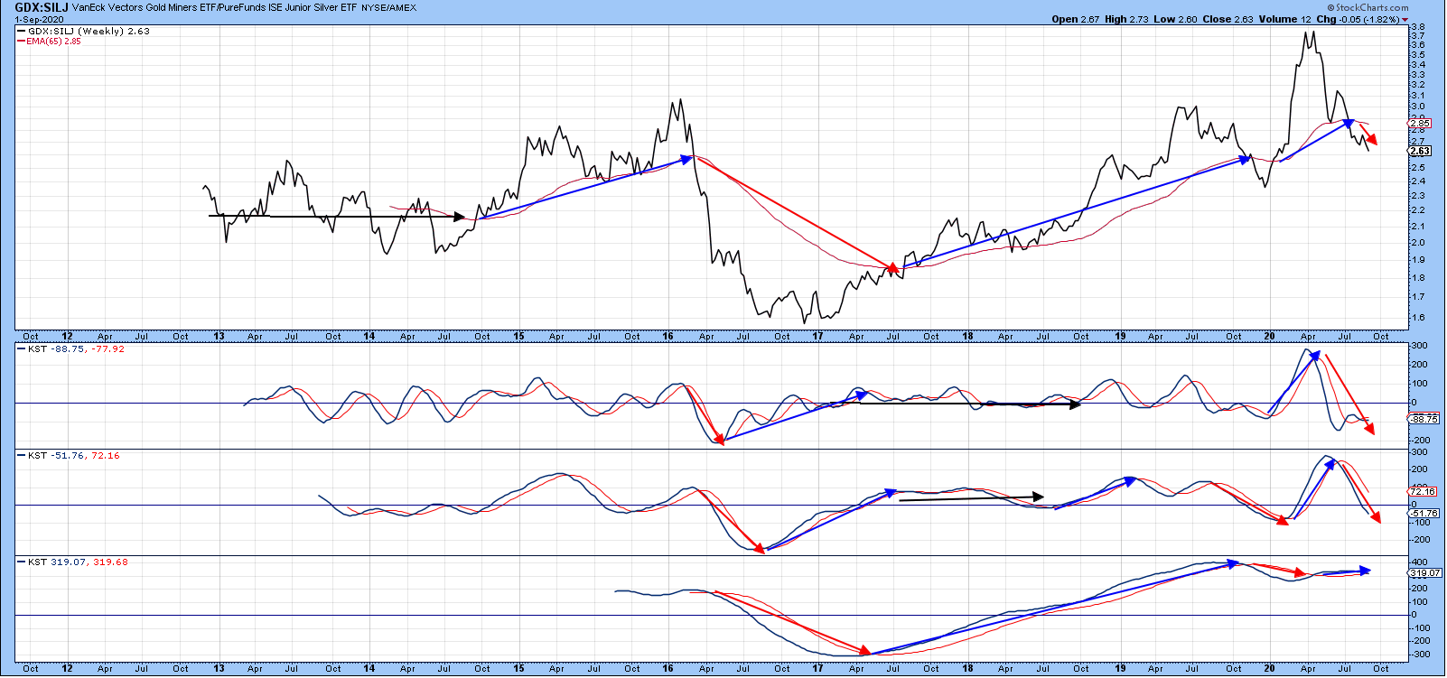
Task: Click the KST -88.75, -77.92 legend
Action: tap(71, 349)
